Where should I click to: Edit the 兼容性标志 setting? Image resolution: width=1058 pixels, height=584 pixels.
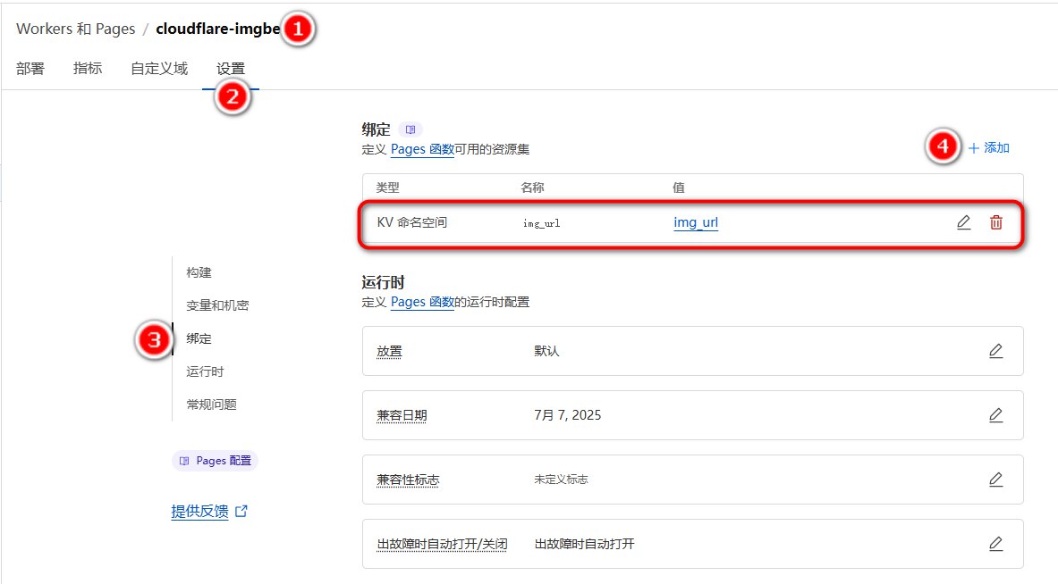[995, 480]
